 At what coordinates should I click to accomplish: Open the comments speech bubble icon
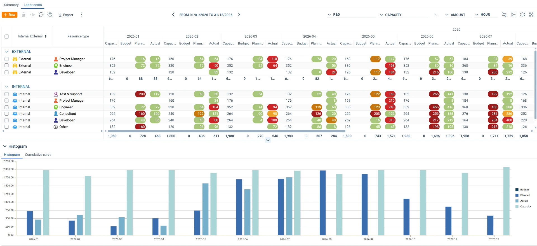click(x=41, y=15)
